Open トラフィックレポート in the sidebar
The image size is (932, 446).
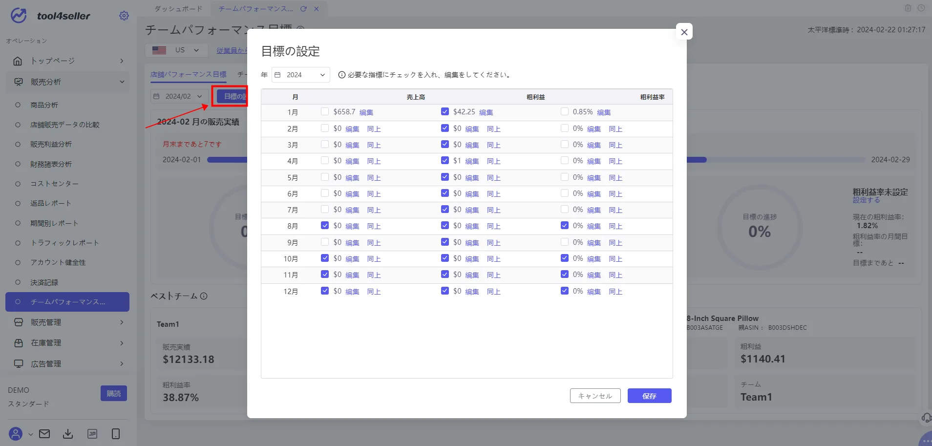point(65,243)
